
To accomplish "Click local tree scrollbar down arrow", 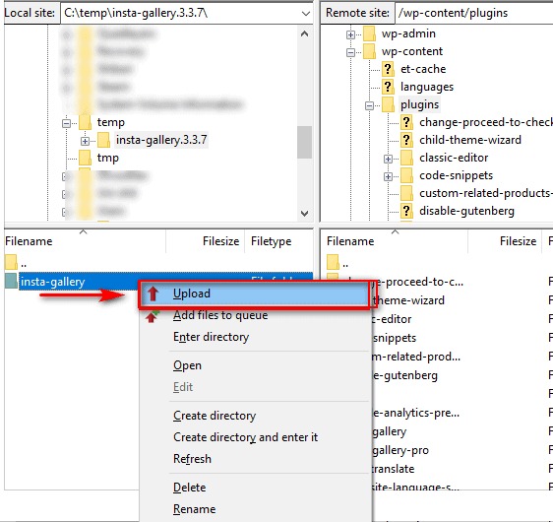I will click(x=305, y=214).
